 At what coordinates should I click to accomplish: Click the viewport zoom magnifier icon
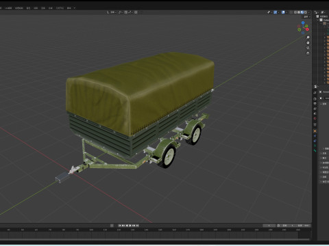308,38
